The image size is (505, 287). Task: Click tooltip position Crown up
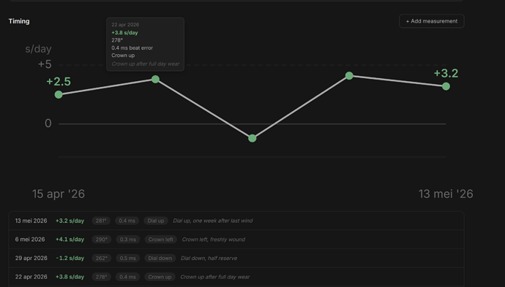click(x=123, y=56)
